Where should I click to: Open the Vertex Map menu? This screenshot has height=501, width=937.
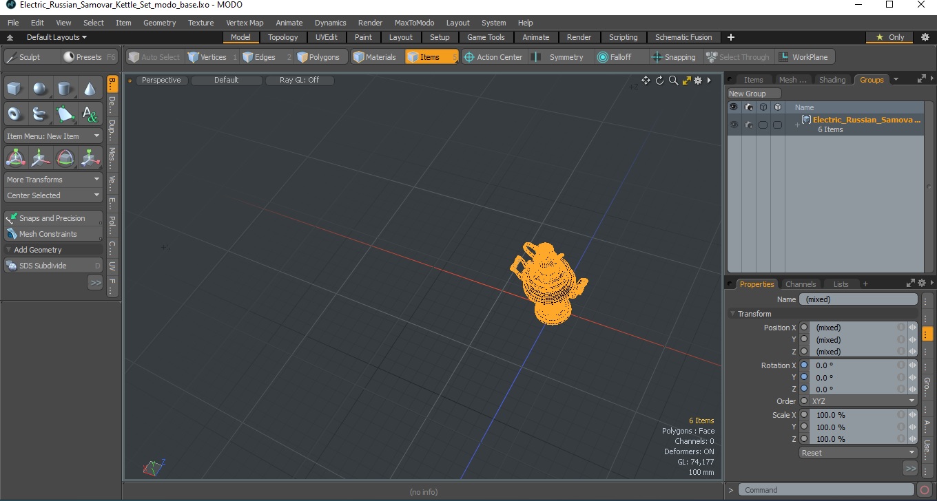[x=245, y=23]
